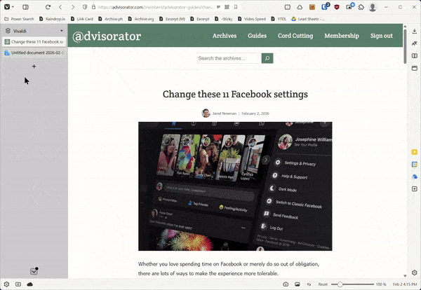Expand the Vivaldi workspace dropdown
This screenshot has height=290, width=421.
point(61,31)
